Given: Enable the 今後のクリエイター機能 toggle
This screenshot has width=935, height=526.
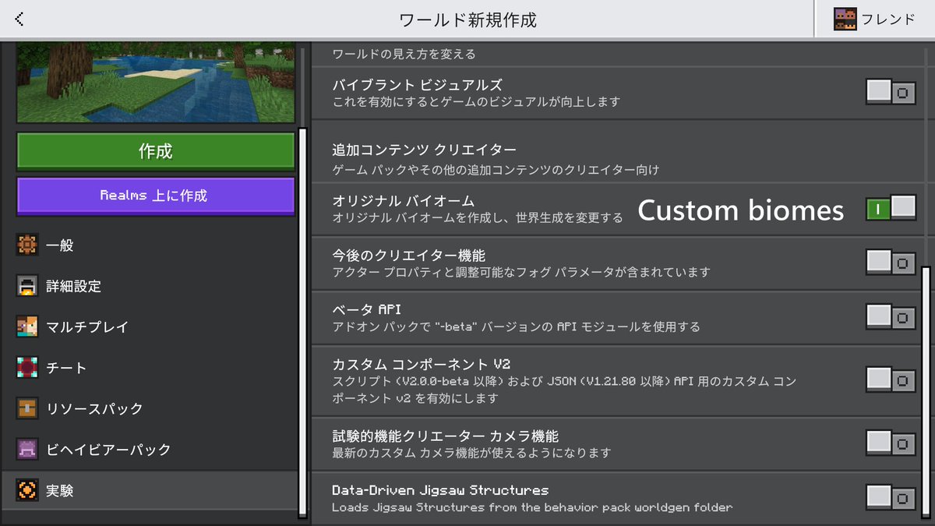Looking at the screenshot, I should [891, 263].
